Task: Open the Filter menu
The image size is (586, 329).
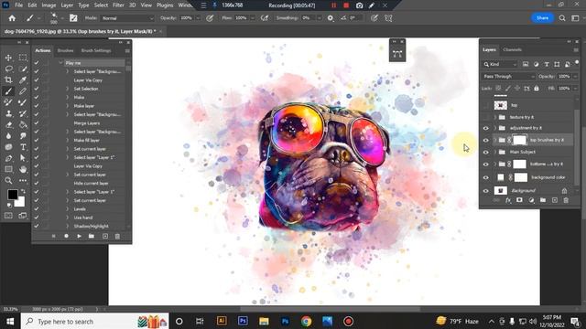Action: tap(118, 5)
